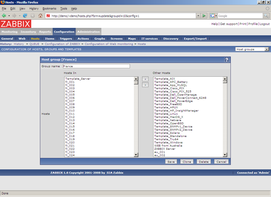Open the View menu
This screenshot has height=197, width=271.
pos(22,8)
